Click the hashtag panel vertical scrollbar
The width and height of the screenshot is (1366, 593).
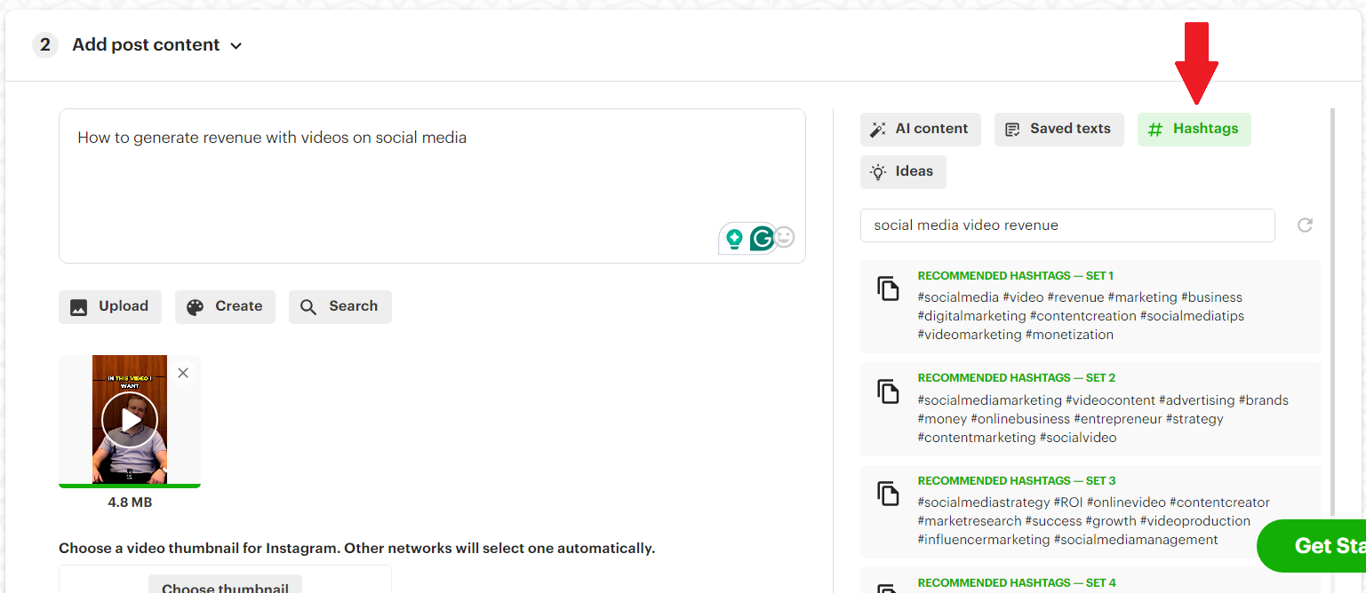1332,311
